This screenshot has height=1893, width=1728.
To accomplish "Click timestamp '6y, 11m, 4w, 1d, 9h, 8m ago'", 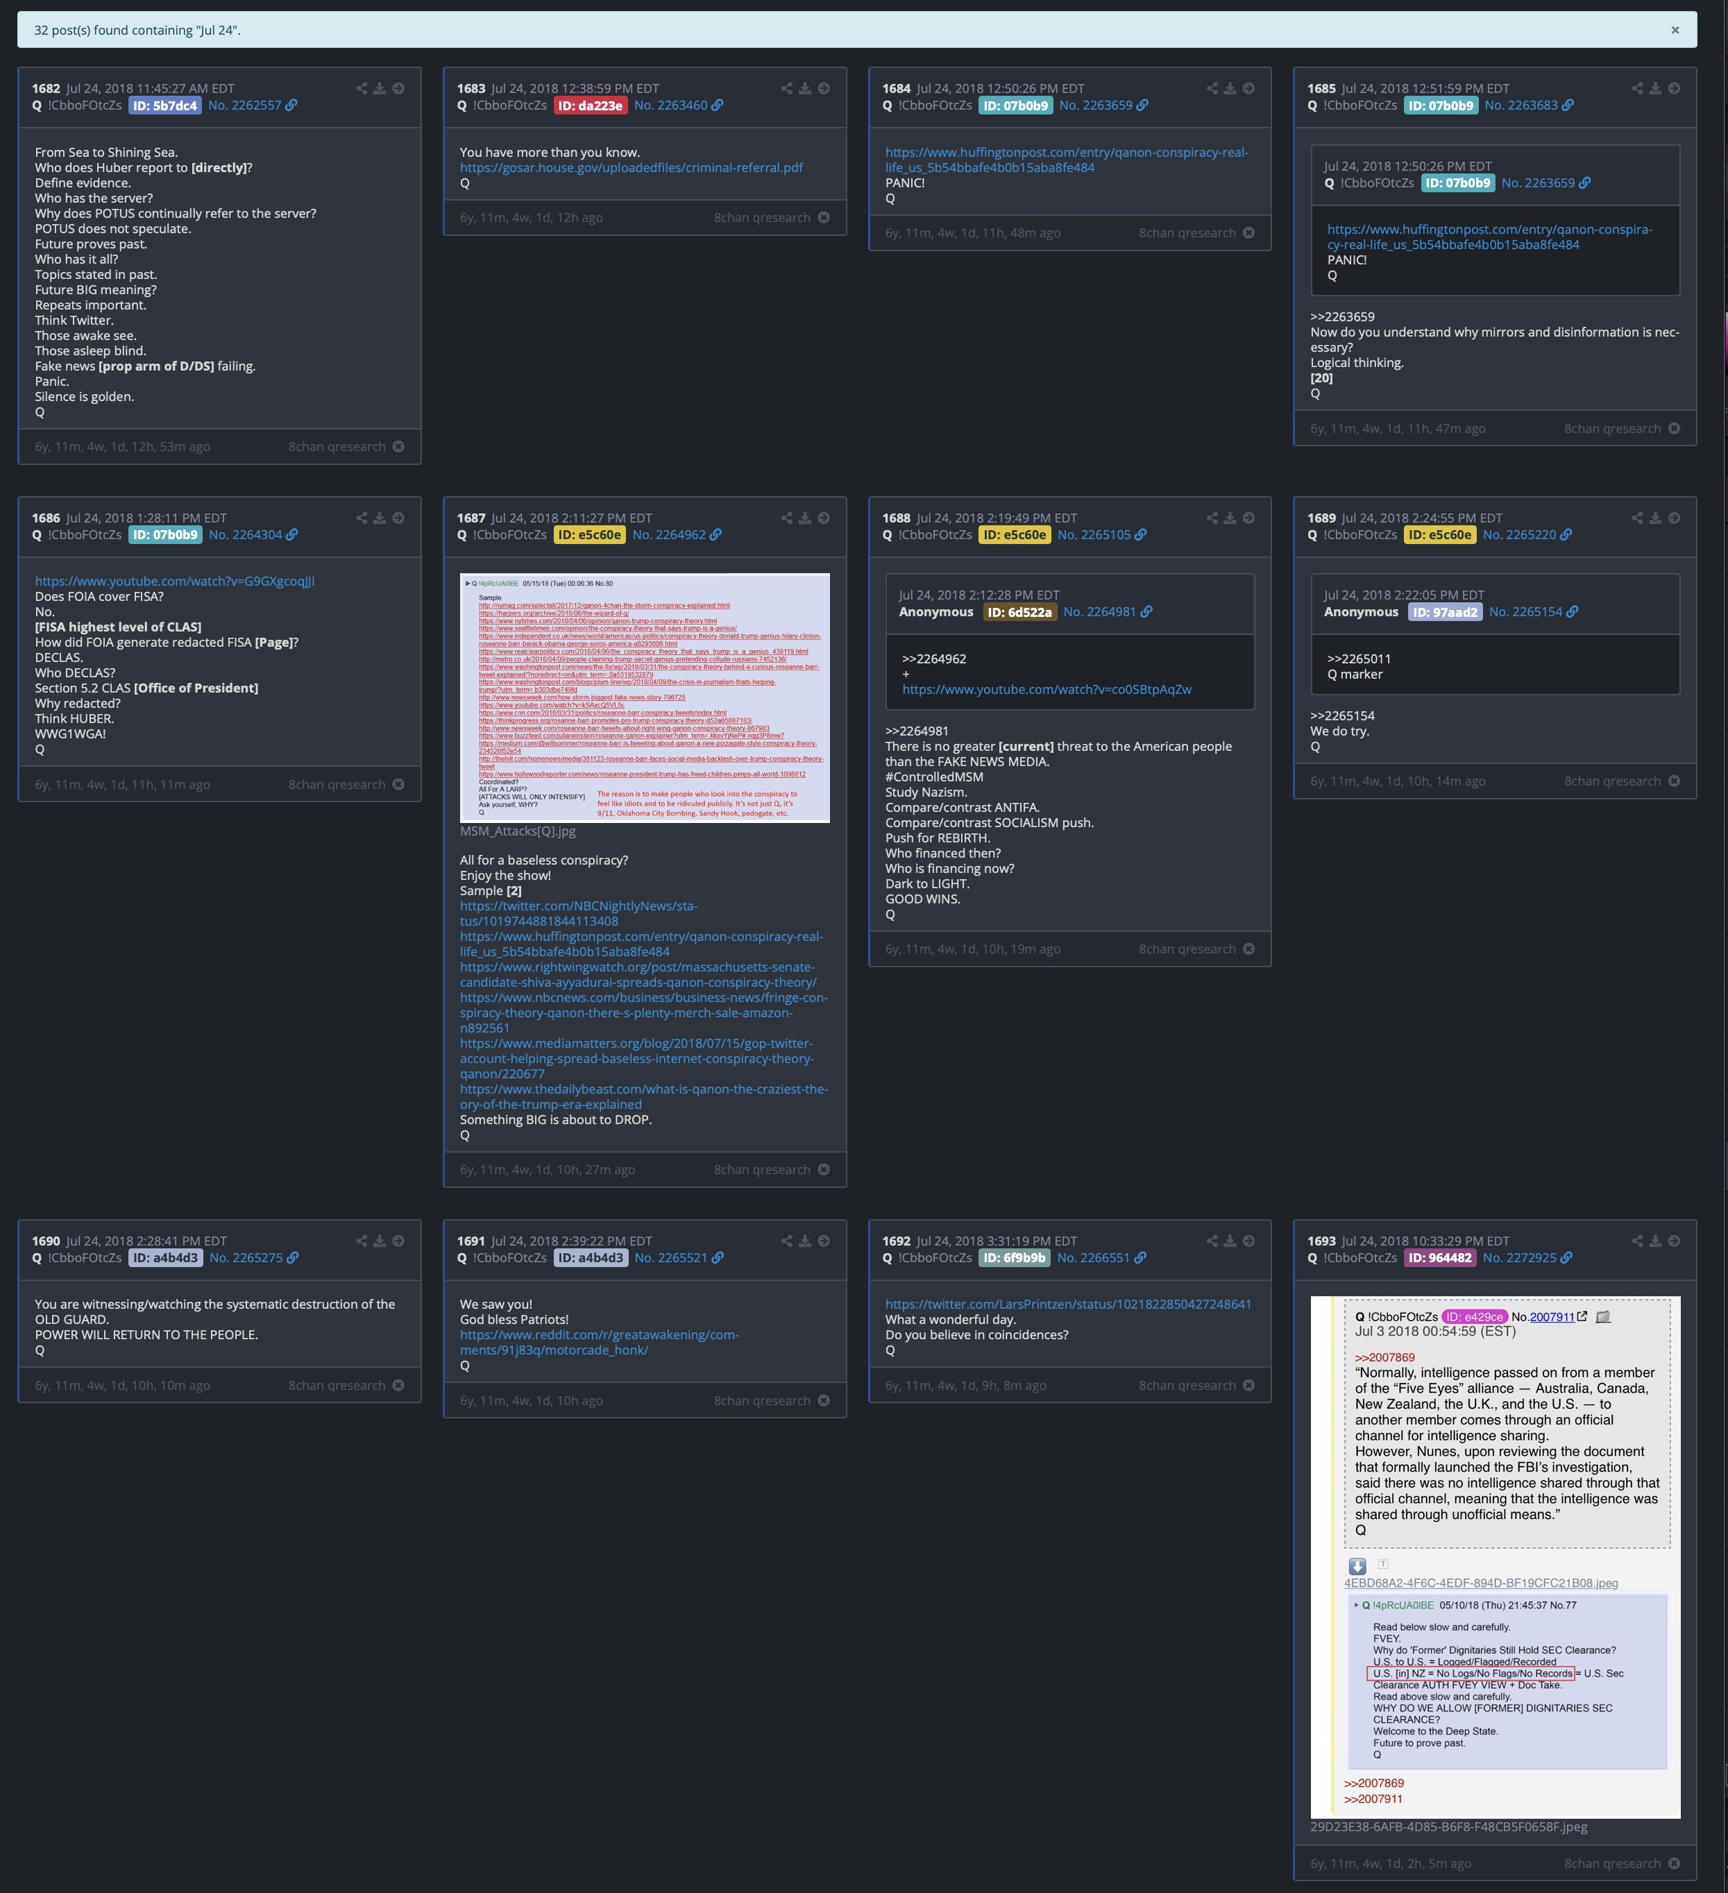I will point(965,1385).
